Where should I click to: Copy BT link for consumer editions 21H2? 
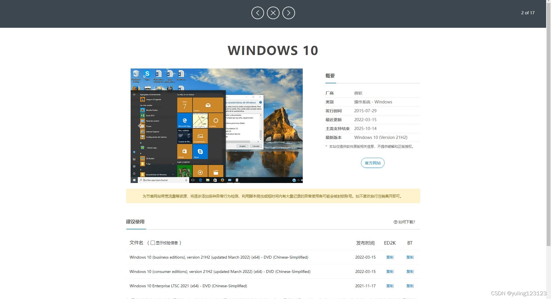tap(410, 272)
